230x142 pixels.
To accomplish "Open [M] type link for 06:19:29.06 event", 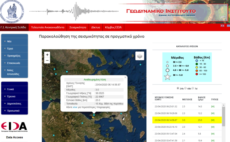I will (213, 113).
